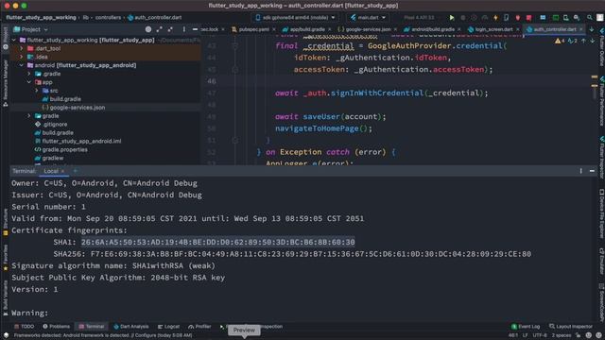Open the device selector dropdown

(296, 18)
